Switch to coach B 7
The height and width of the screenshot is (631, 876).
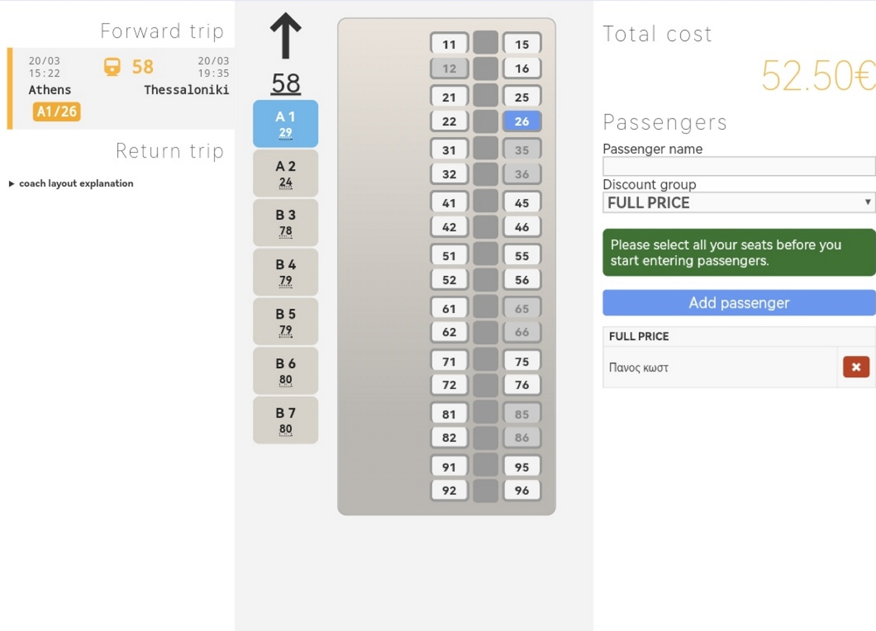click(x=286, y=420)
